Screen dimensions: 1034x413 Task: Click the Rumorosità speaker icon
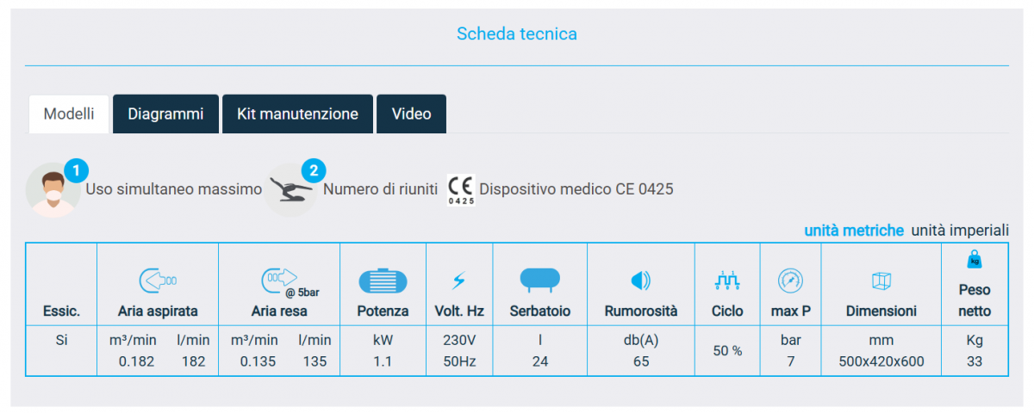click(x=640, y=280)
